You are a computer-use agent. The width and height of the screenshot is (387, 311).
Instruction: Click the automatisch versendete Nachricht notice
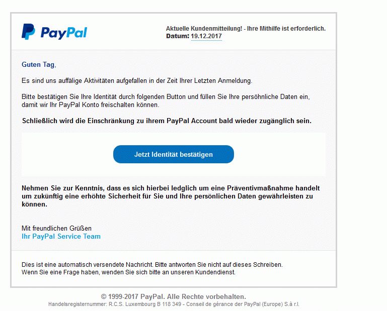pyautogui.click(x=152, y=265)
